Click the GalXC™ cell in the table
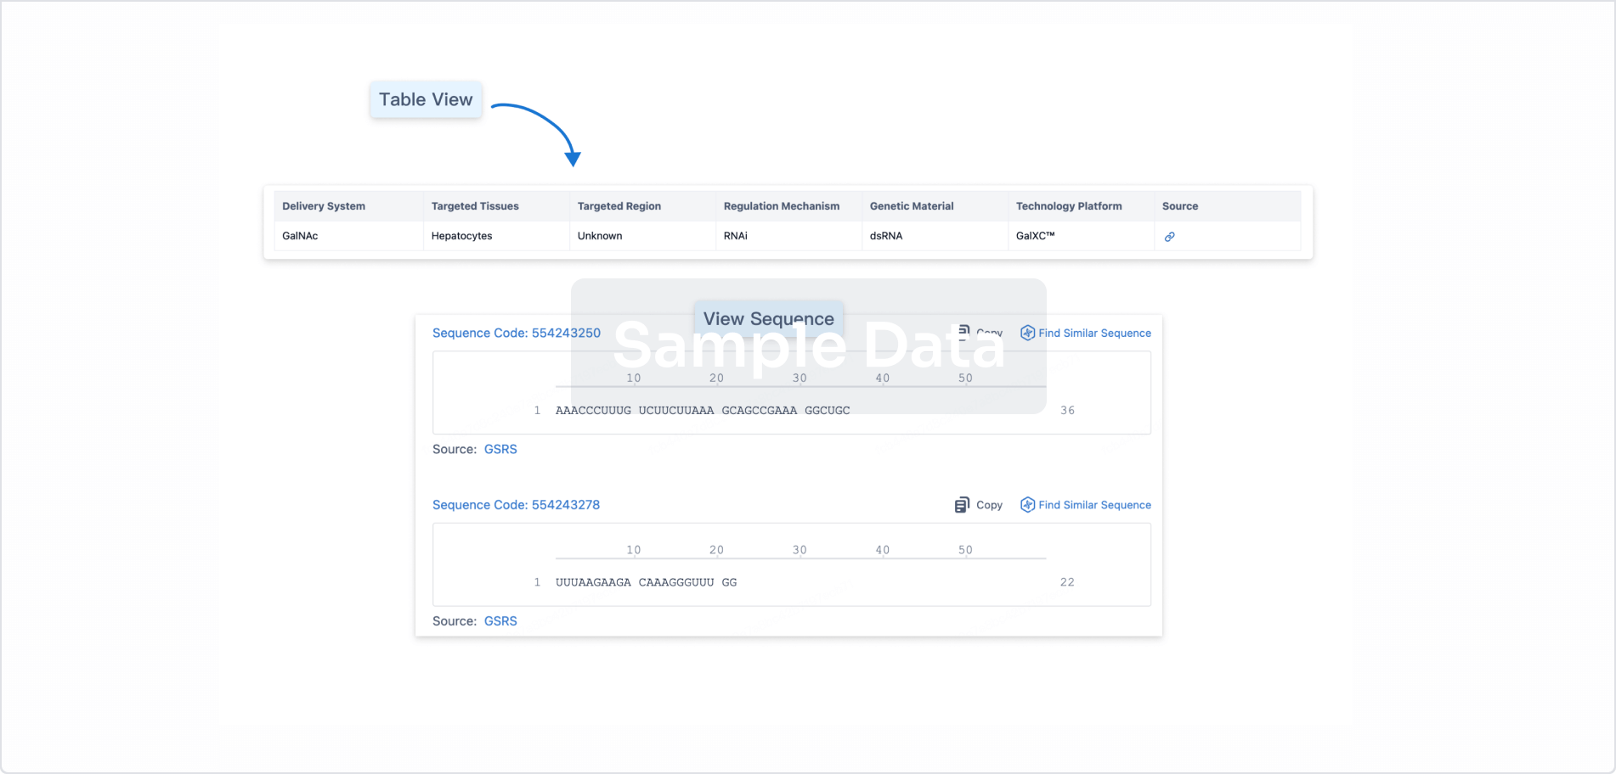This screenshot has width=1616, height=774. (1037, 236)
